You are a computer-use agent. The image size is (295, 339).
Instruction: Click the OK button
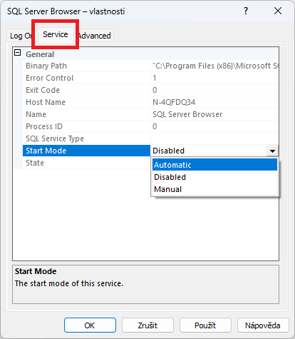click(90, 325)
